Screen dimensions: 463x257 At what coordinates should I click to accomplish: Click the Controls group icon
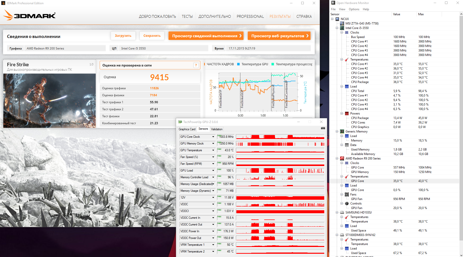point(347,203)
